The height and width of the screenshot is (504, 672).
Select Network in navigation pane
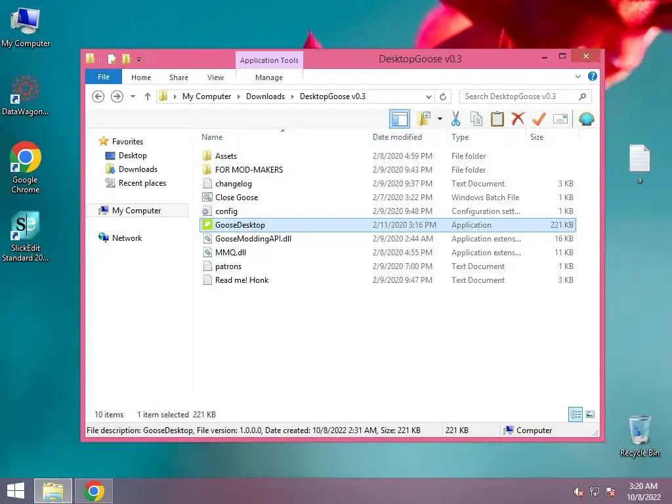point(127,238)
